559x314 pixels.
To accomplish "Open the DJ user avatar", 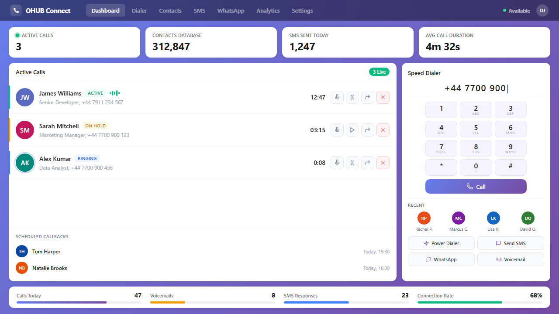I will click(542, 10).
